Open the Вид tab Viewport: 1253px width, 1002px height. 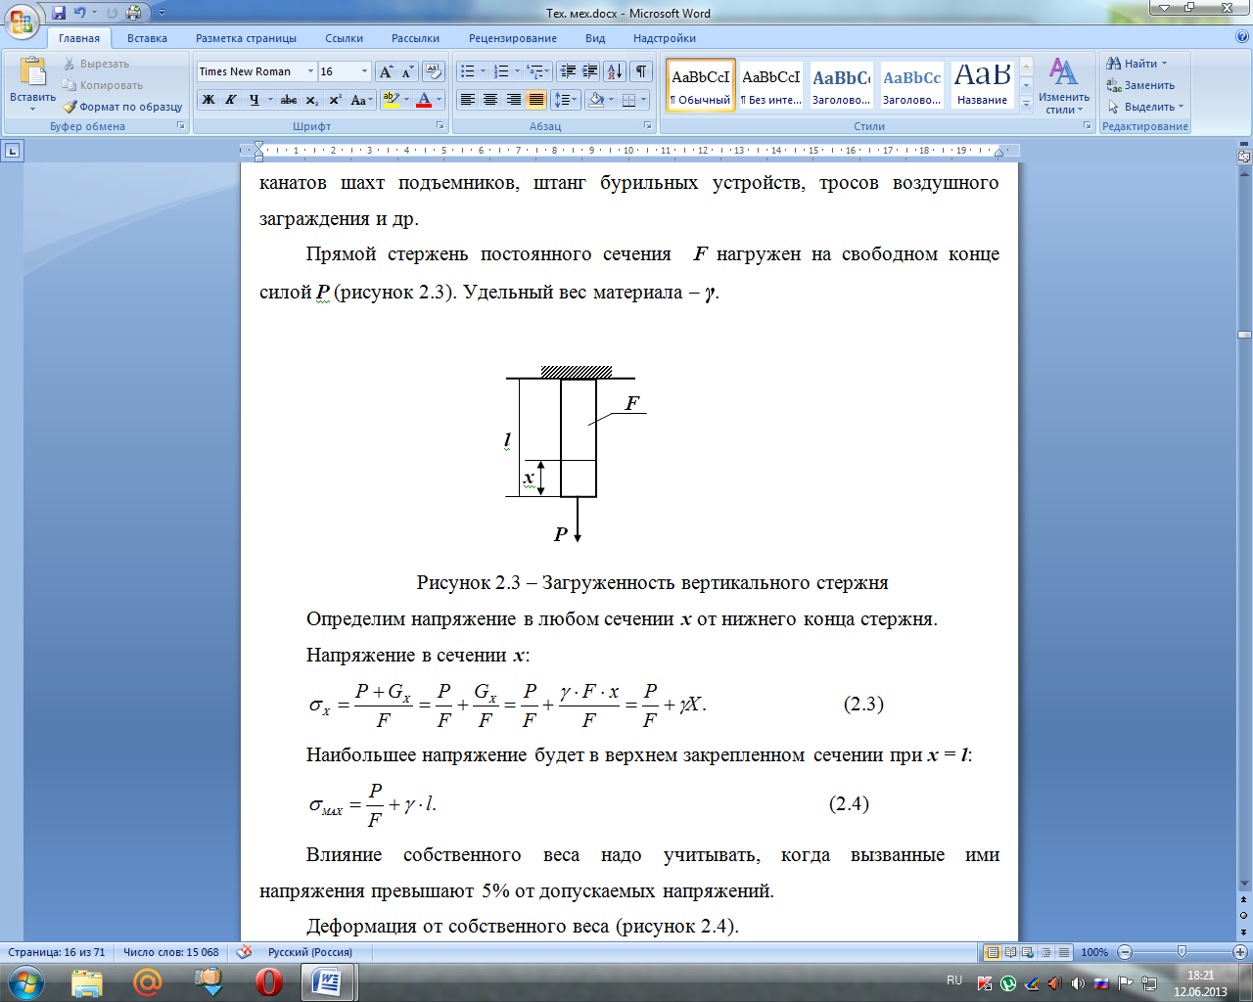coord(595,38)
